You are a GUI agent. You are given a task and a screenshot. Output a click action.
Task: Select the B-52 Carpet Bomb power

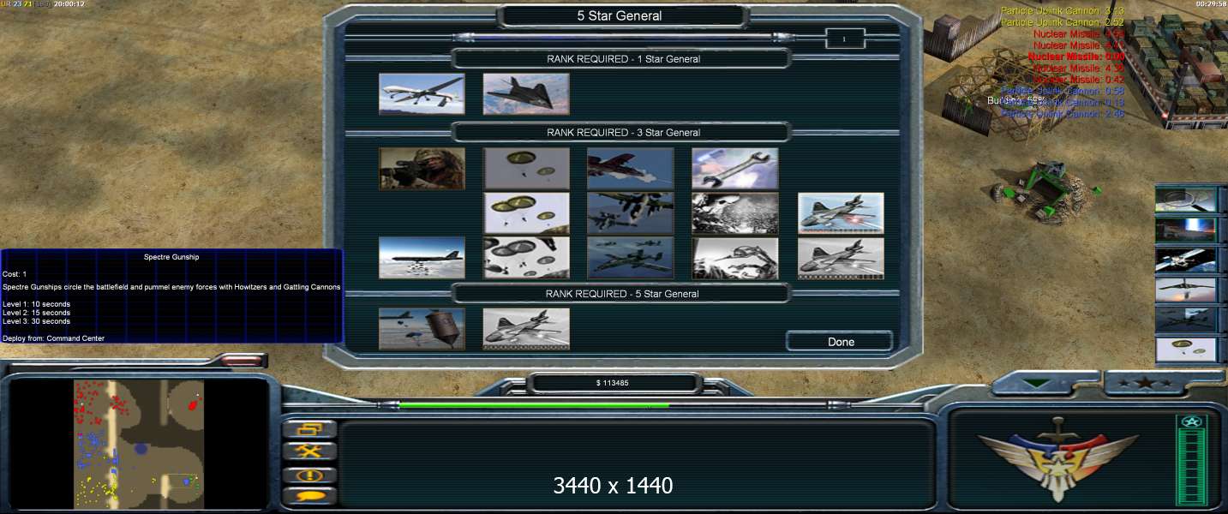click(422, 258)
